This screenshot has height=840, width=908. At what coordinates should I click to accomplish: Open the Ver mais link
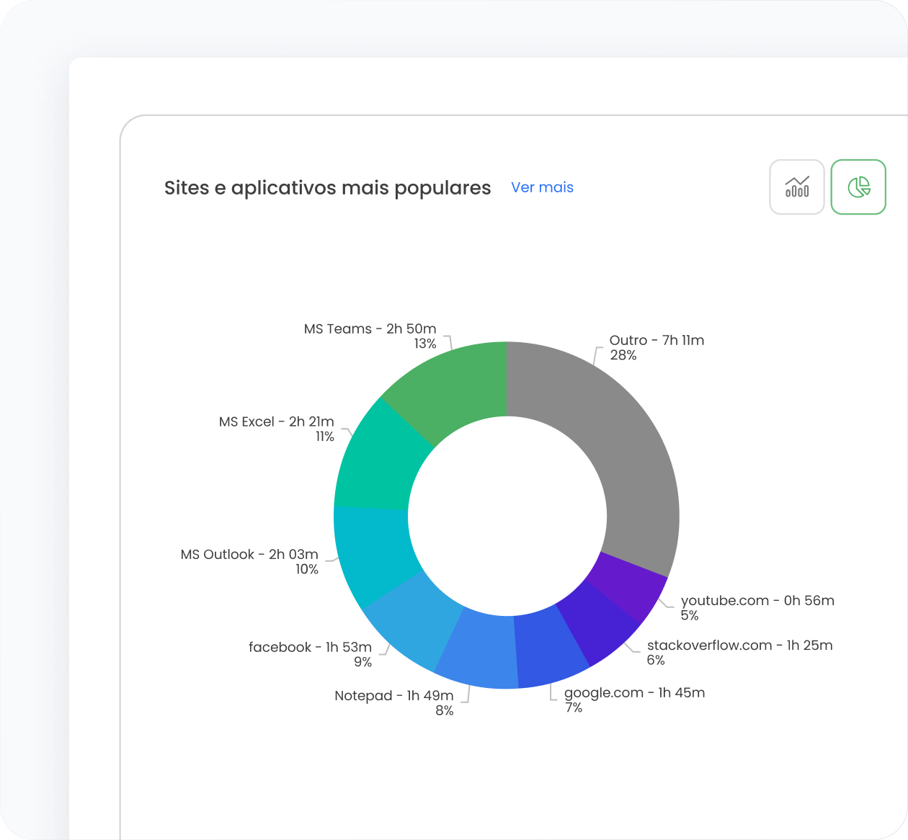[542, 187]
